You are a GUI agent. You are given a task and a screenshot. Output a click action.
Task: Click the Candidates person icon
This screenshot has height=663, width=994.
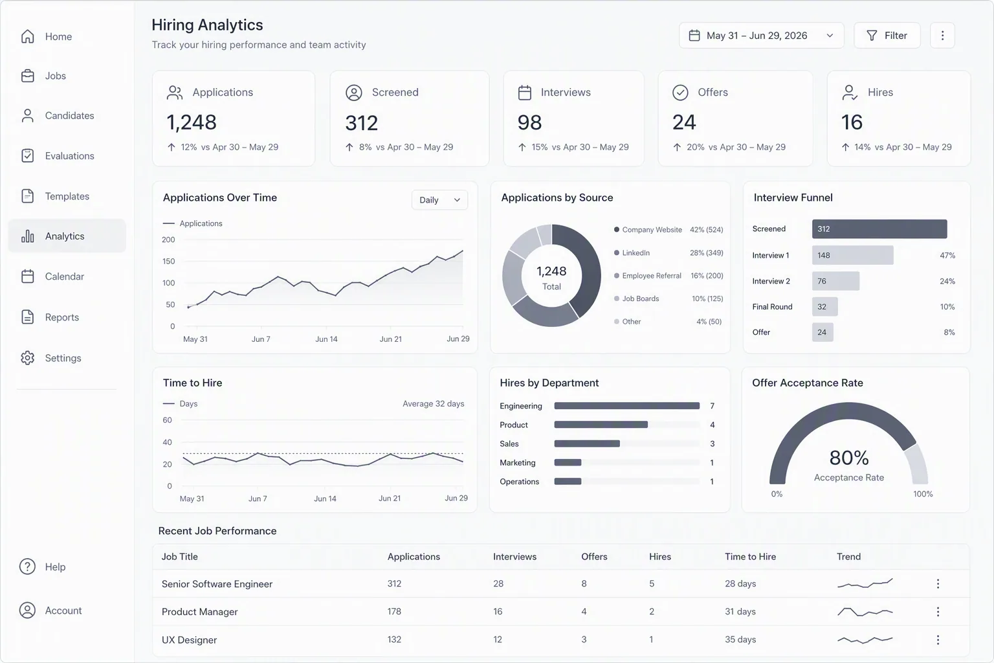point(27,116)
